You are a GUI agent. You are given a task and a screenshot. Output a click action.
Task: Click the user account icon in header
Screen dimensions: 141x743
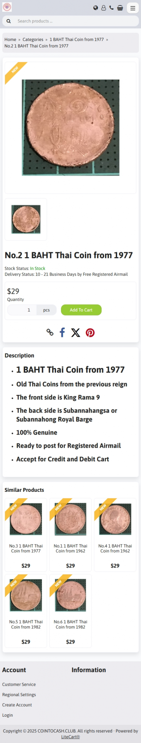(x=104, y=8)
